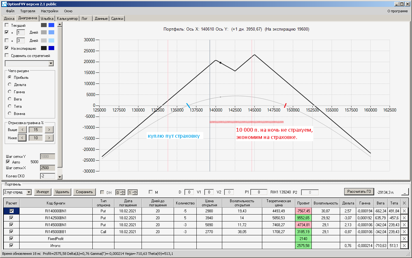Open the О программе menu item

tap(397, 11)
